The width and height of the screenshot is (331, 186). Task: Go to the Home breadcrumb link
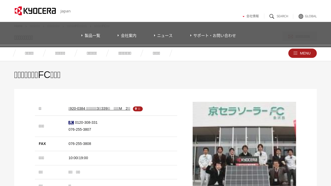[18, 26]
